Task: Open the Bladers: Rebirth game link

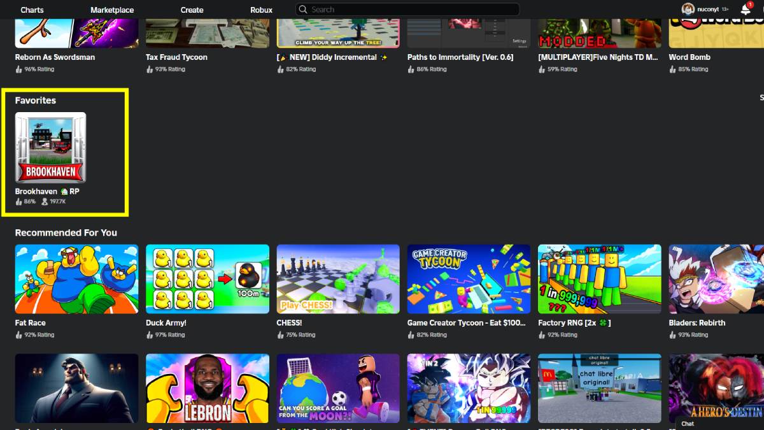Action: tap(697, 322)
